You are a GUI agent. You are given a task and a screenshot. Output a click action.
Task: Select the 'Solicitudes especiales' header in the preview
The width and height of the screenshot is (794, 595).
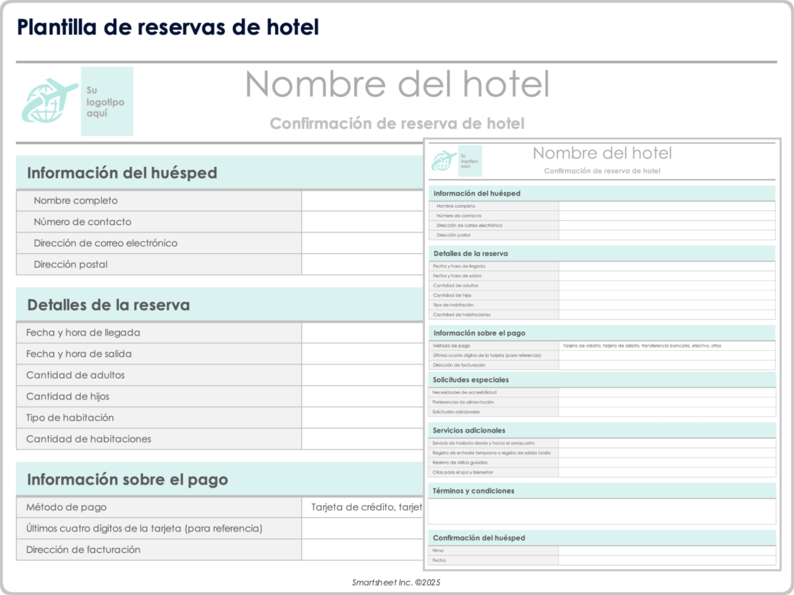[x=470, y=380]
